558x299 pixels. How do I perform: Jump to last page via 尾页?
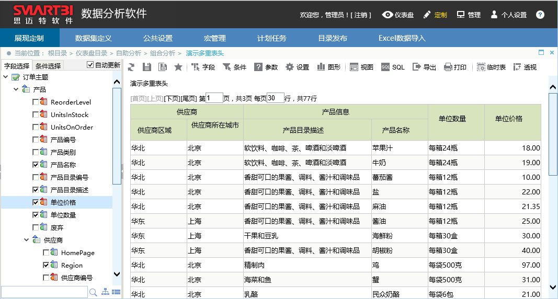coord(189,98)
